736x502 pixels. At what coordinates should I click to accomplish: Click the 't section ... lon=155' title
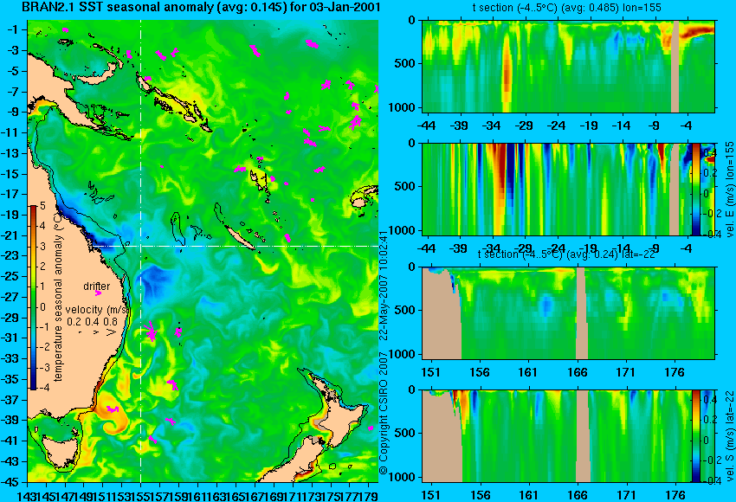[567, 8]
